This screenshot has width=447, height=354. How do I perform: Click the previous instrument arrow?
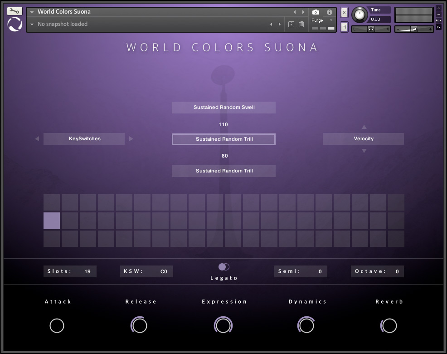click(x=295, y=12)
